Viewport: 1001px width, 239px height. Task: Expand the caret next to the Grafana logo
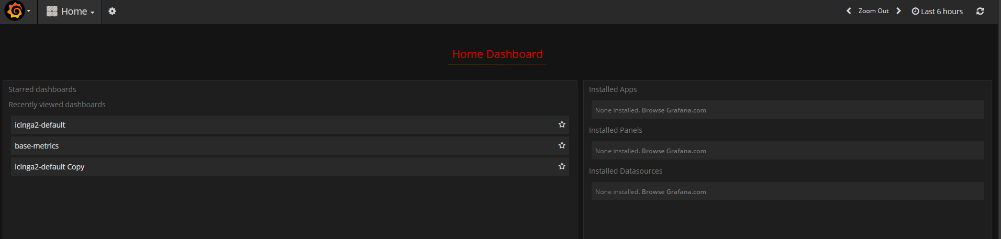coord(29,11)
